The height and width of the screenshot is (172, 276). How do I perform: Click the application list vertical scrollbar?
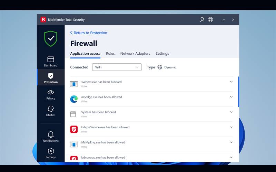point(238,92)
